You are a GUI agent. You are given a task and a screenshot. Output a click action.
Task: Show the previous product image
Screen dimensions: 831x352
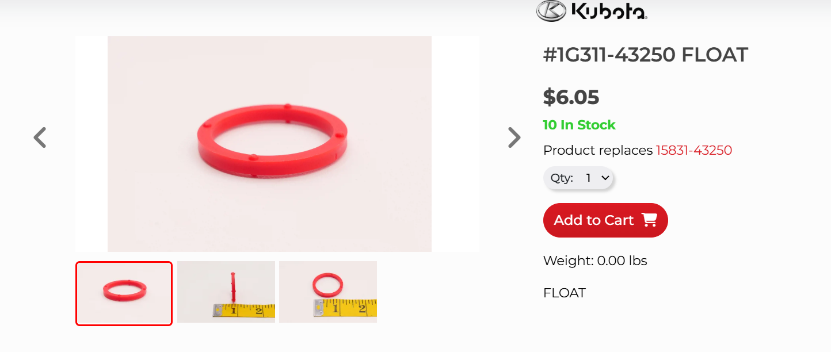(40, 137)
